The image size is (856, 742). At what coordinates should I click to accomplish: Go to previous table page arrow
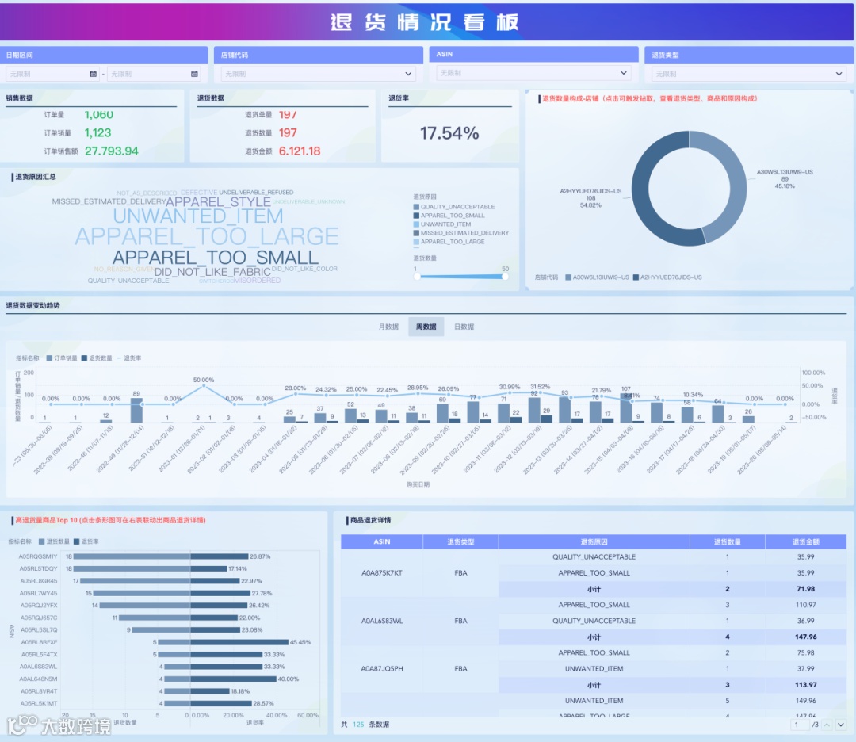(827, 725)
